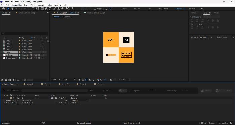
Task: Click the Comp 1 label color swatch
Action: pos(20,52)
